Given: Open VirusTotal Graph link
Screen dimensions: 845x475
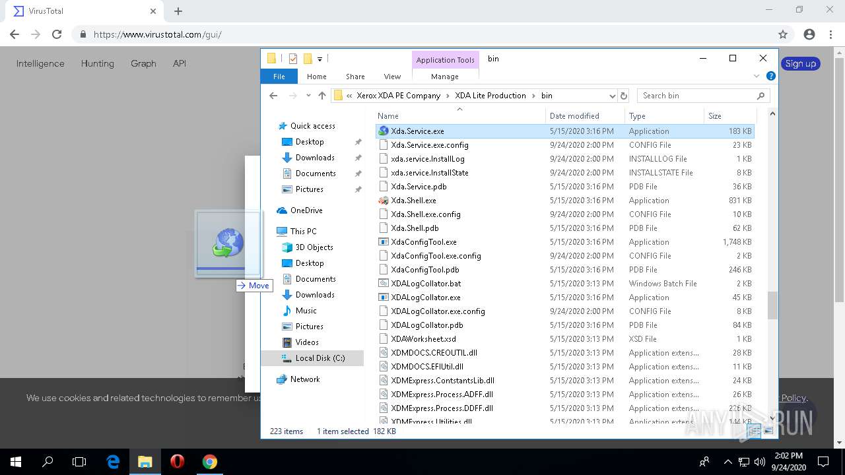Looking at the screenshot, I should [143, 63].
